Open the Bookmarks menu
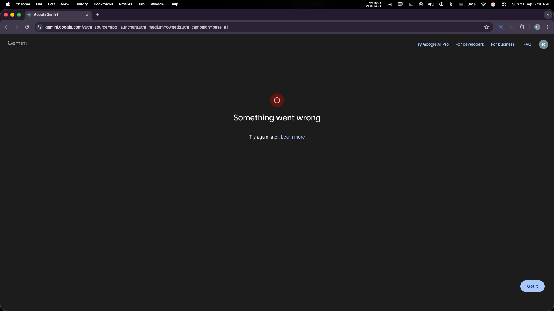 coord(103,4)
